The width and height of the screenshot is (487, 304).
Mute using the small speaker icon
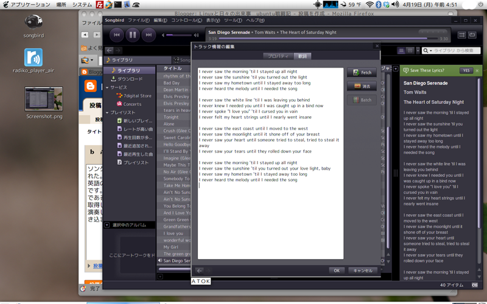[163, 35]
